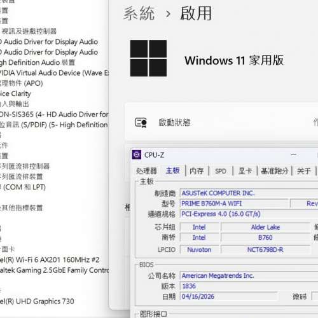Screen dimensions: 318x318
Task: Click the breadcrumb chevron between 系統 and 啟用
Action: click(x=168, y=14)
